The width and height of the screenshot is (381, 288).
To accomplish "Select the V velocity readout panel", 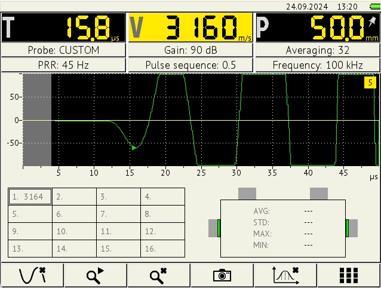I will 190,27.
